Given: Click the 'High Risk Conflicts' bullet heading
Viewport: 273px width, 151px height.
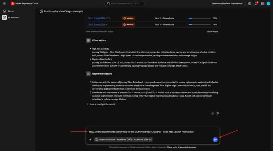Looking at the screenshot, I should (100, 49).
